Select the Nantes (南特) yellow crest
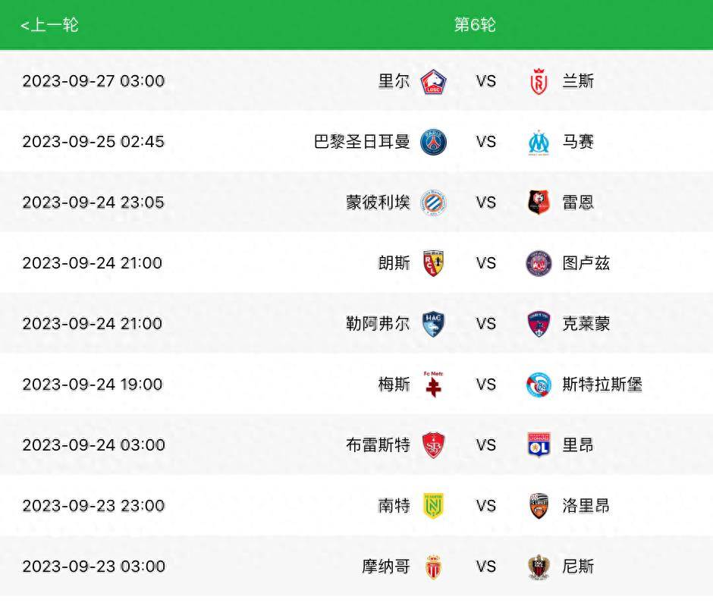This screenshot has height=603, width=713. [434, 506]
